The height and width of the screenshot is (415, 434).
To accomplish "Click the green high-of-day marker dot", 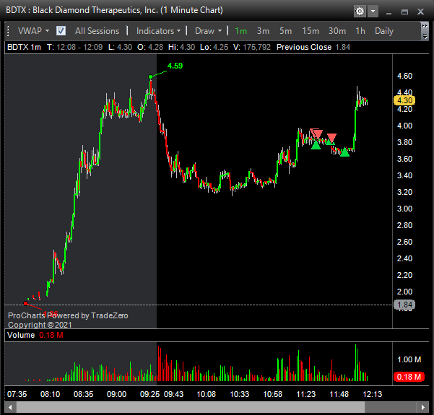I will click(150, 77).
